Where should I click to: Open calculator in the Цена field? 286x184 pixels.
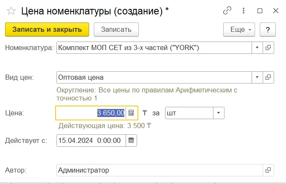coord(131,113)
